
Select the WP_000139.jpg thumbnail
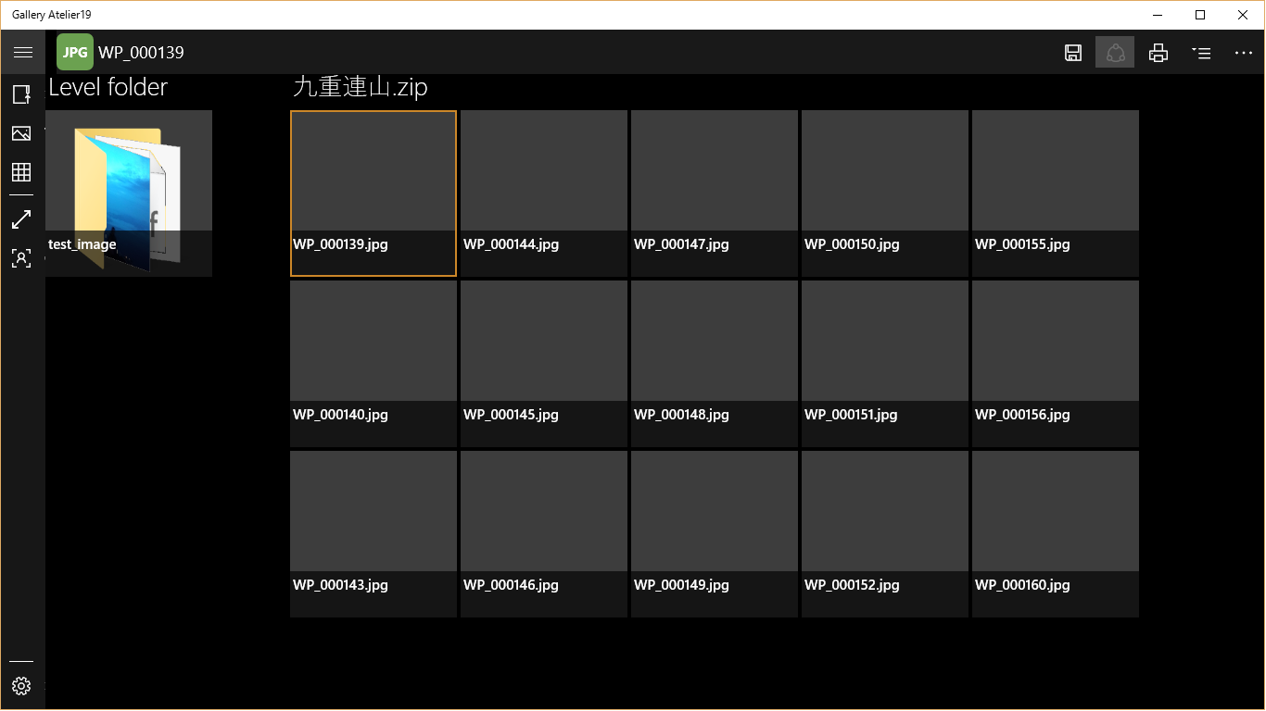[373, 193]
